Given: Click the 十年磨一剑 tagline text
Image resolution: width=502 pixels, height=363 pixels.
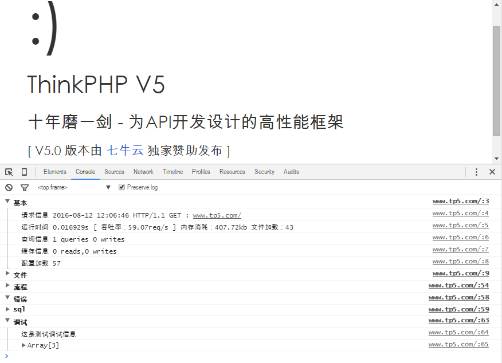Looking at the screenshot, I should [186, 122].
